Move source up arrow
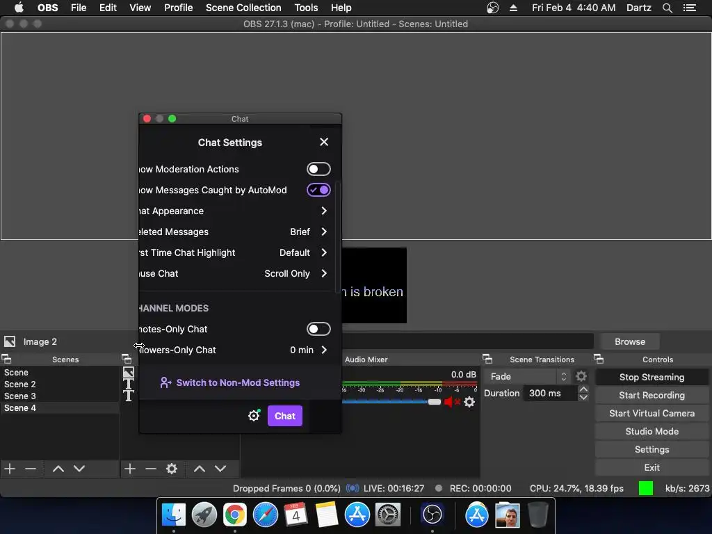This screenshot has height=534, width=712. pyautogui.click(x=200, y=469)
